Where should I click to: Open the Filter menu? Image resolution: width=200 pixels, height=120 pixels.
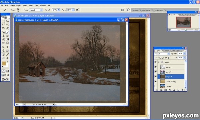pos(31,5)
